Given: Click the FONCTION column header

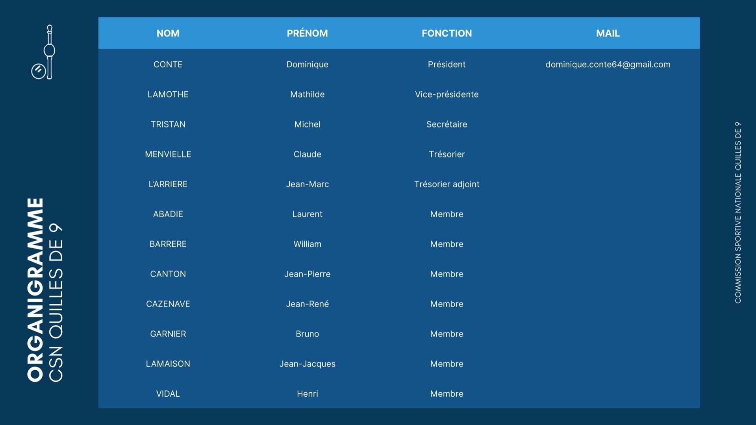Looking at the screenshot, I should pyautogui.click(x=447, y=33).
